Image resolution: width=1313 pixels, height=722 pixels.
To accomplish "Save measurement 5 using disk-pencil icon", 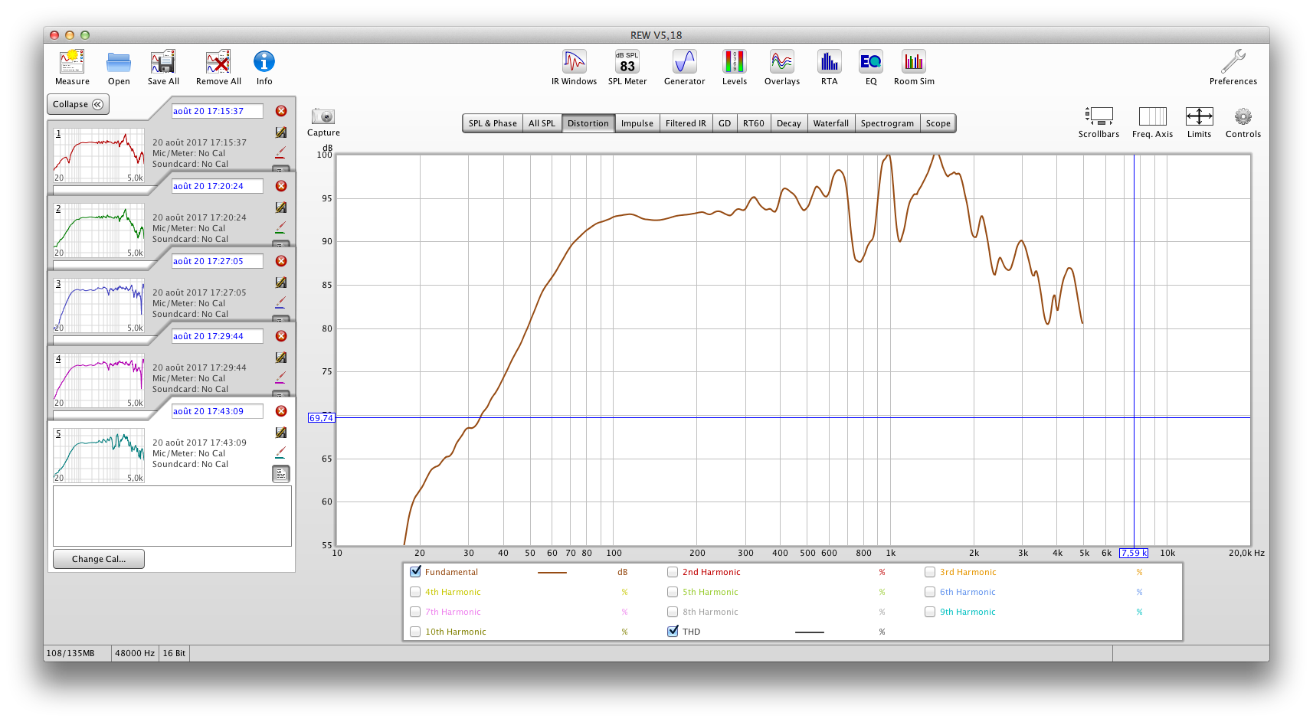I will (x=281, y=433).
